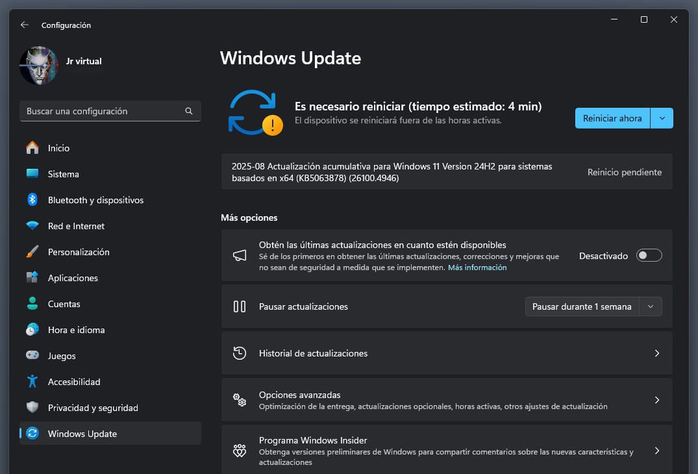This screenshot has width=698, height=474.
Task: Click the Privacidad y seguridad shield icon
Action: click(32, 407)
